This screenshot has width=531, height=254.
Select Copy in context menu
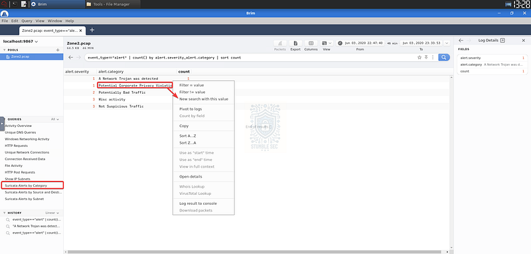pos(204,126)
